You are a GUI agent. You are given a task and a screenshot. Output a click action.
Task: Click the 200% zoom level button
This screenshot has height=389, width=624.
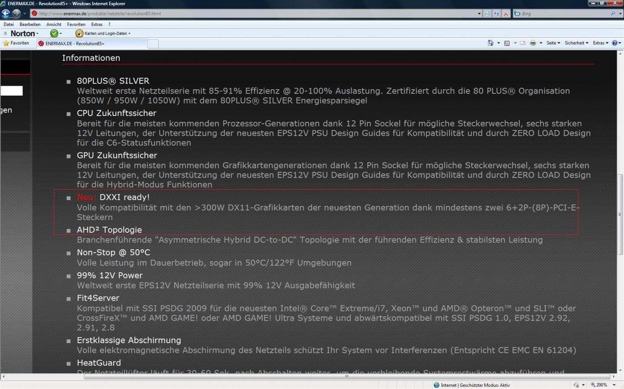pos(599,385)
